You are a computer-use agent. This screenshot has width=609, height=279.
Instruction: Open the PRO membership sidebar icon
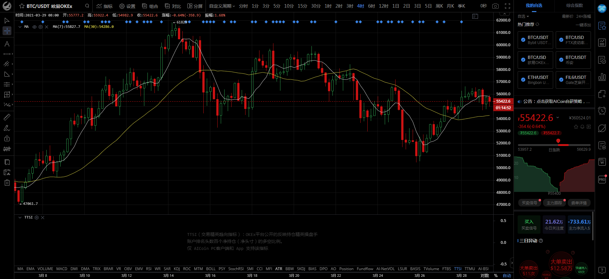[x=602, y=179]
